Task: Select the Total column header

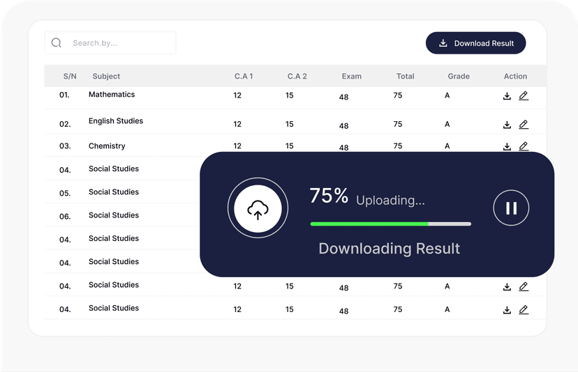Action: tap(405, 77)
